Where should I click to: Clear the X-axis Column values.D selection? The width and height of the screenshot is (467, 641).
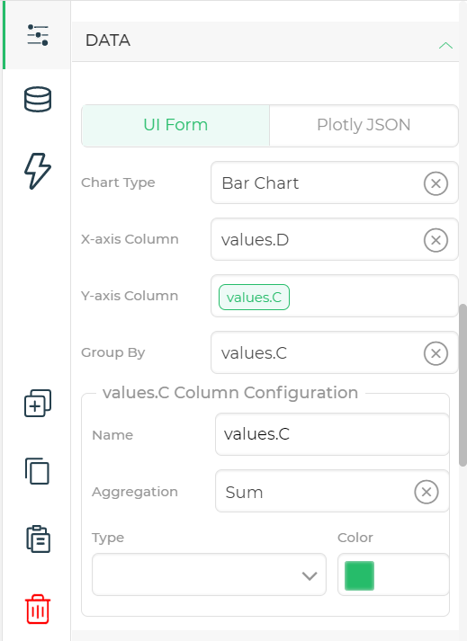[x=436, y=240]
